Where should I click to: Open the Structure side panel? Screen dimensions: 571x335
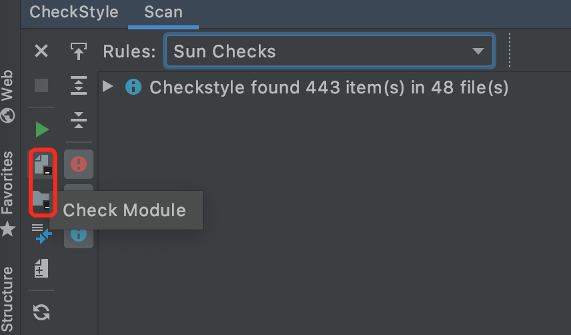tap(7, 300)
